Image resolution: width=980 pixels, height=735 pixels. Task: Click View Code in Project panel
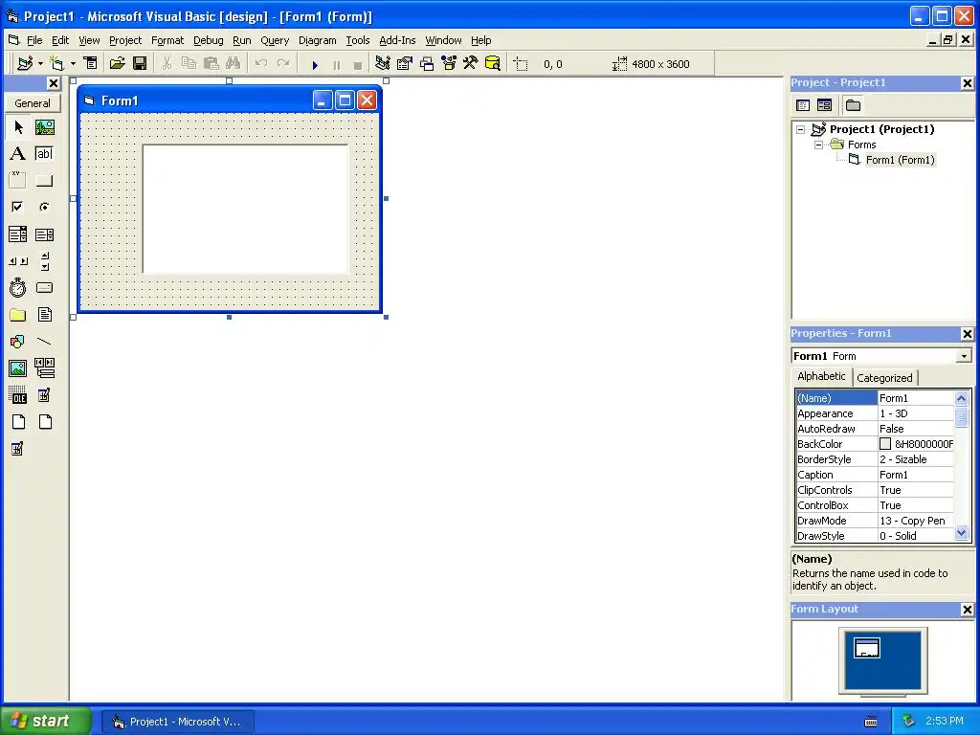click(803, 105)
